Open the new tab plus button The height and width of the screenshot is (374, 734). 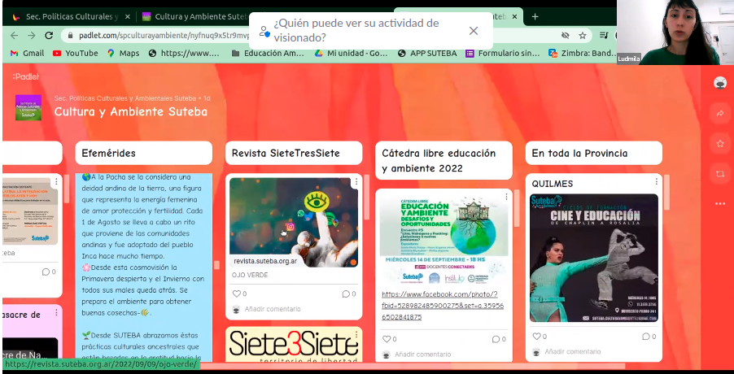click(535, 16)
